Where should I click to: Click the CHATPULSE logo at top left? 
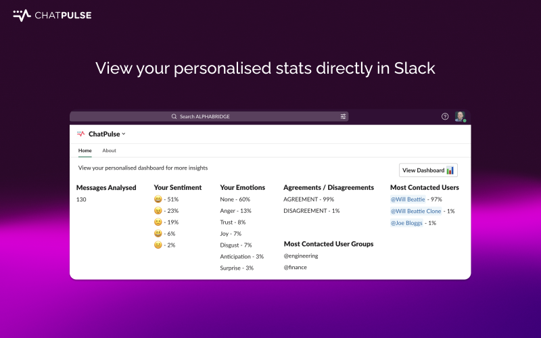(53, 15)
